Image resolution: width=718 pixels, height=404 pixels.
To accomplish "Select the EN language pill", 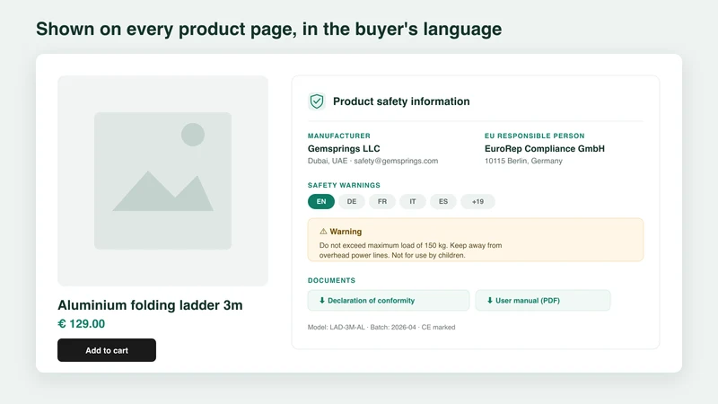I will (321, 201).
